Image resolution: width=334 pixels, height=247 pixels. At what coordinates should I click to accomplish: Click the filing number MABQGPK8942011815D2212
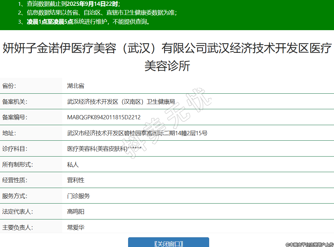(x=104, y=117)
